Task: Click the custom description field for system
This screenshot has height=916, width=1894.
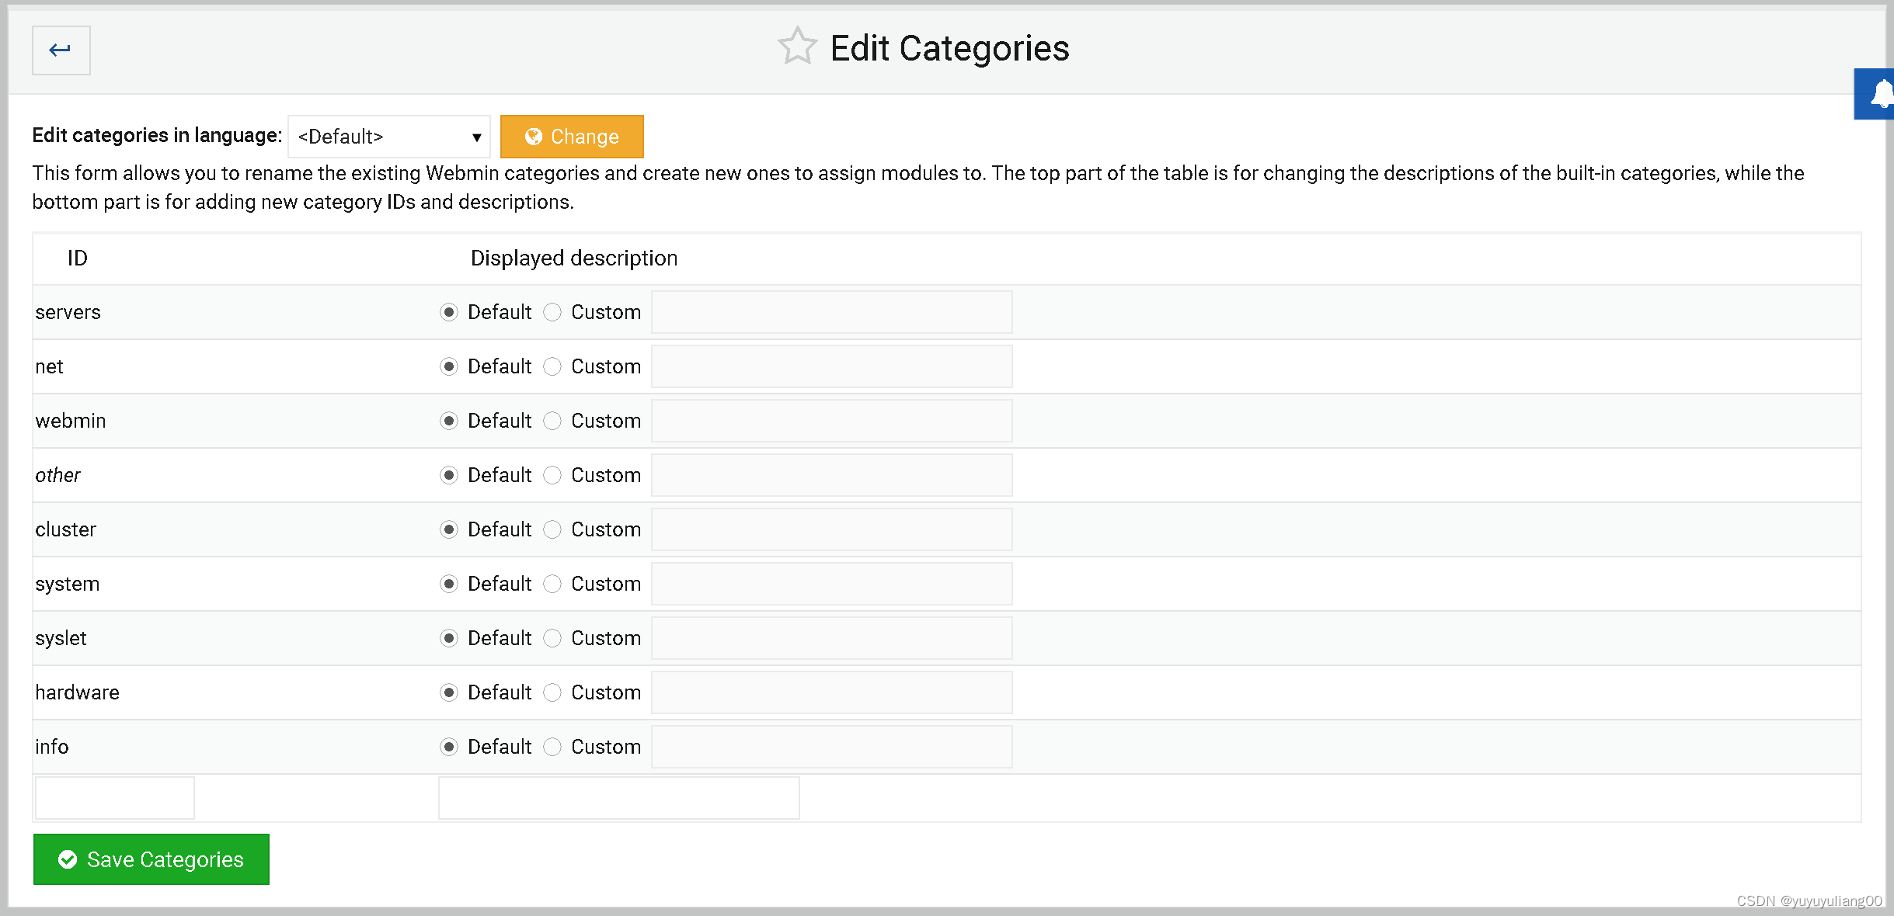Action: point(831,583)
